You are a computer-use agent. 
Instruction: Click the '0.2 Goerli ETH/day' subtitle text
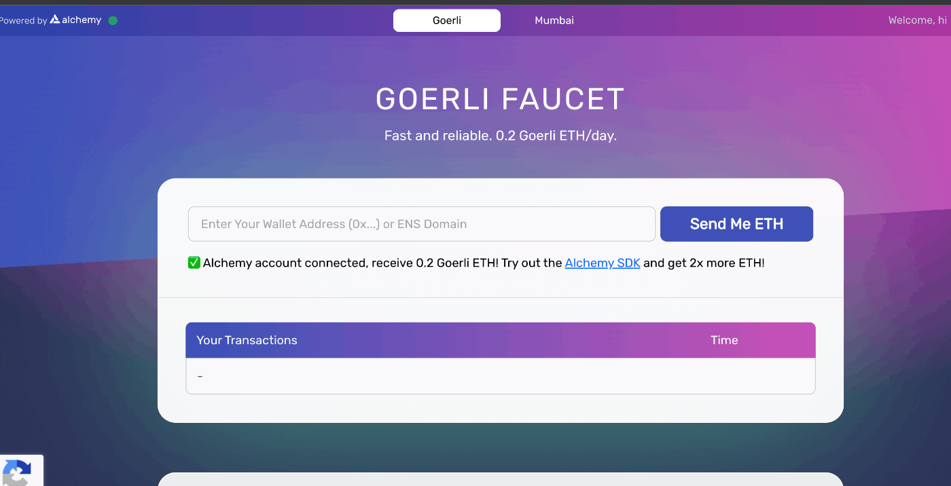500,135
